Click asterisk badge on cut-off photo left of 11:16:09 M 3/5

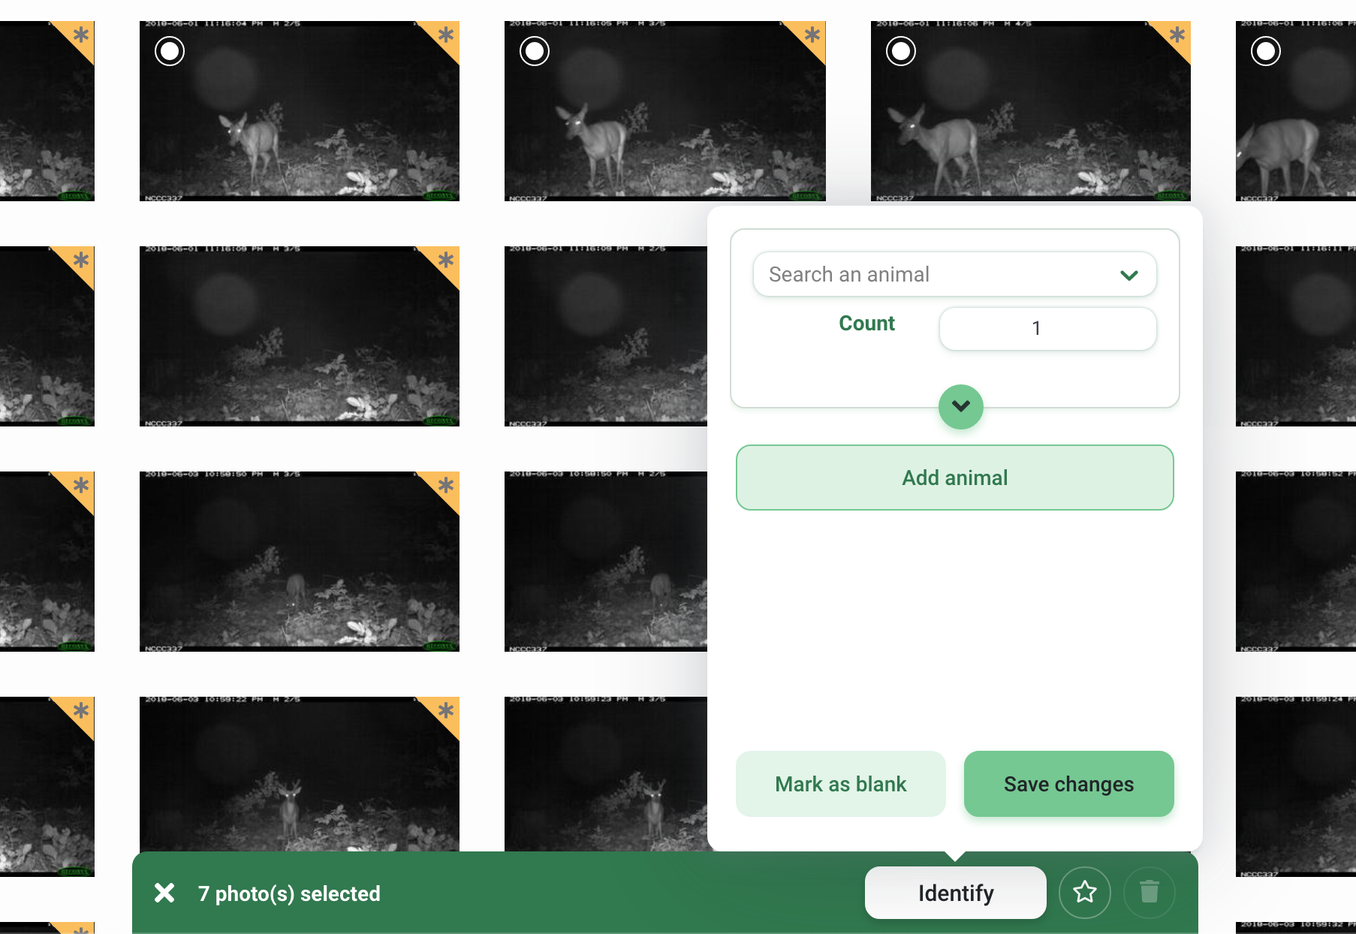click(80, 261)
